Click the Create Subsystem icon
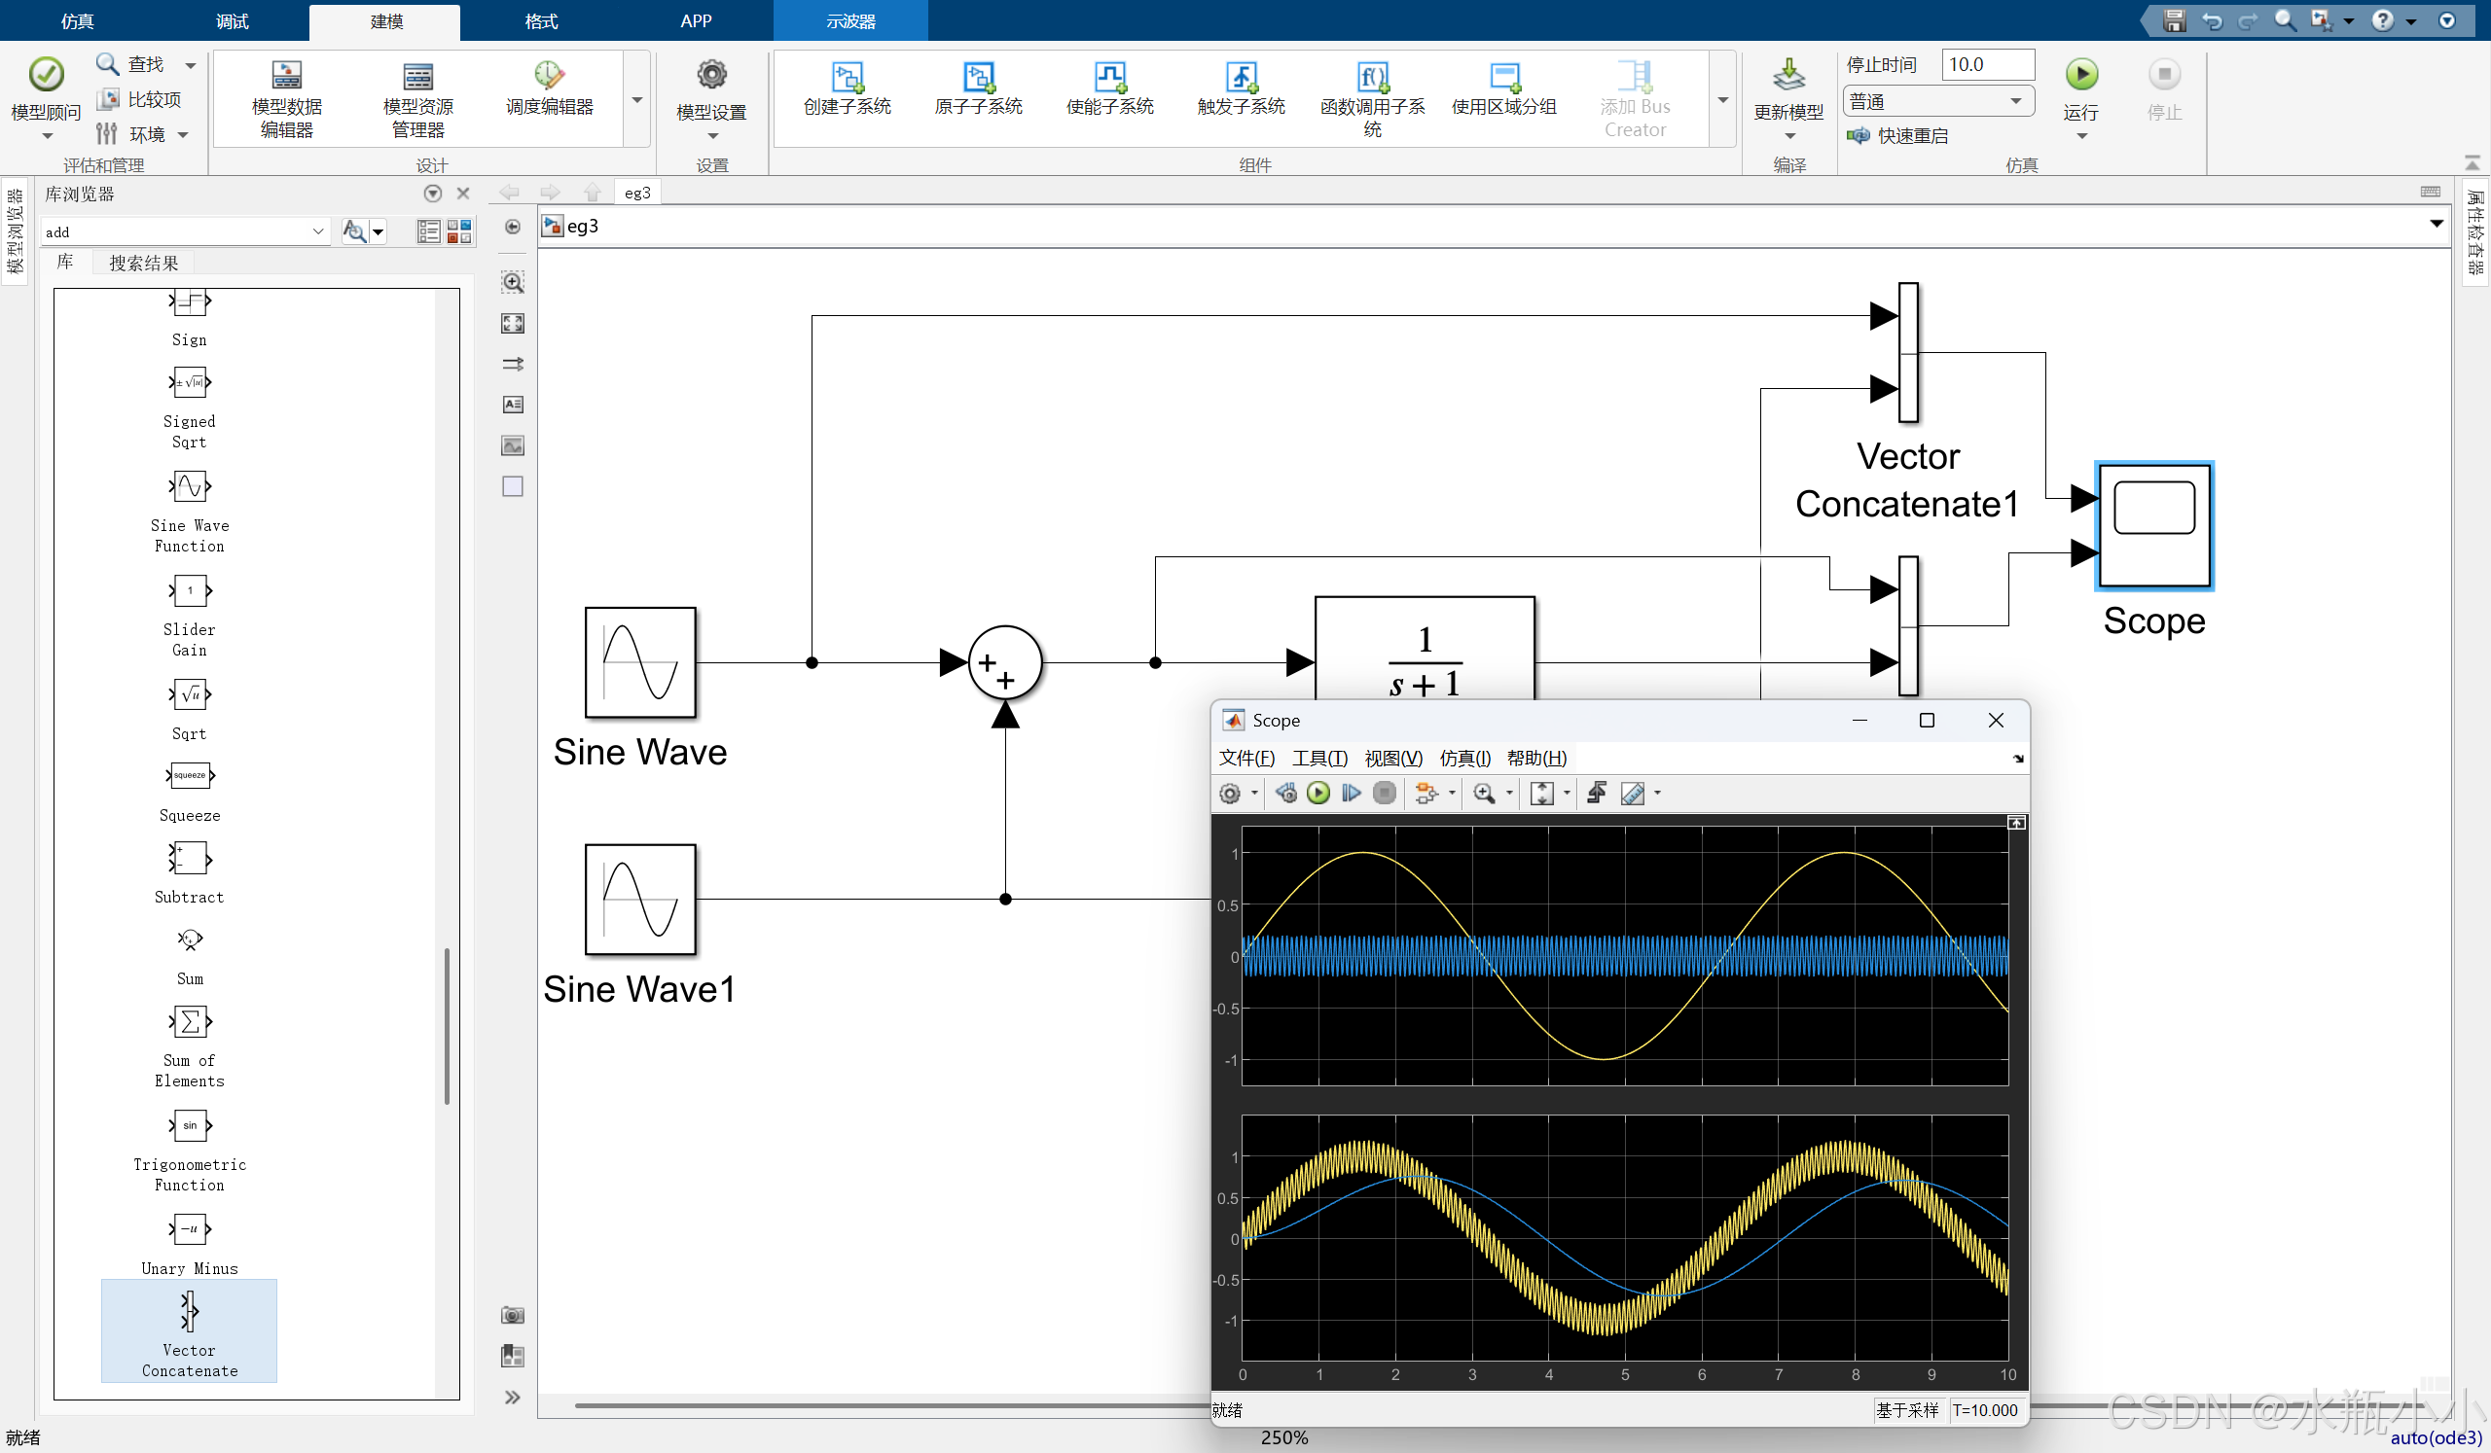This screenshot has width=2491, height=1453. coord(848,76)
